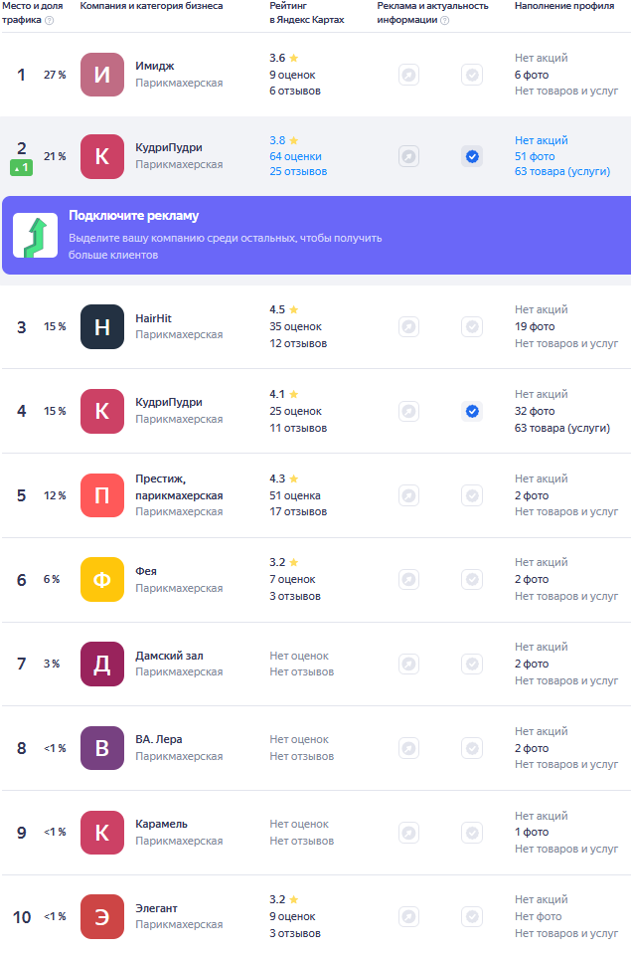Viewport: 631px width, 955px height.
Task: Click the '4.5' rating in HairHit row
Action: (277, 310)
